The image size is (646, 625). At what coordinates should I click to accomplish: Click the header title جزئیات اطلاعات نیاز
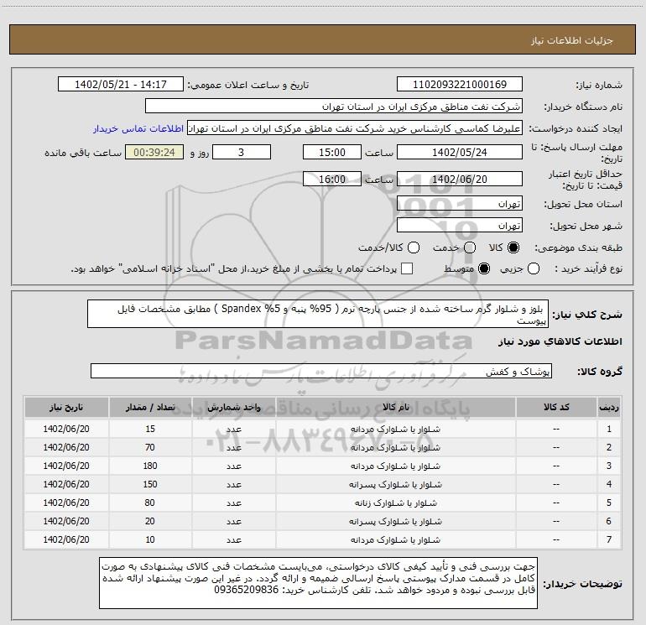click(x=572, y=40)
